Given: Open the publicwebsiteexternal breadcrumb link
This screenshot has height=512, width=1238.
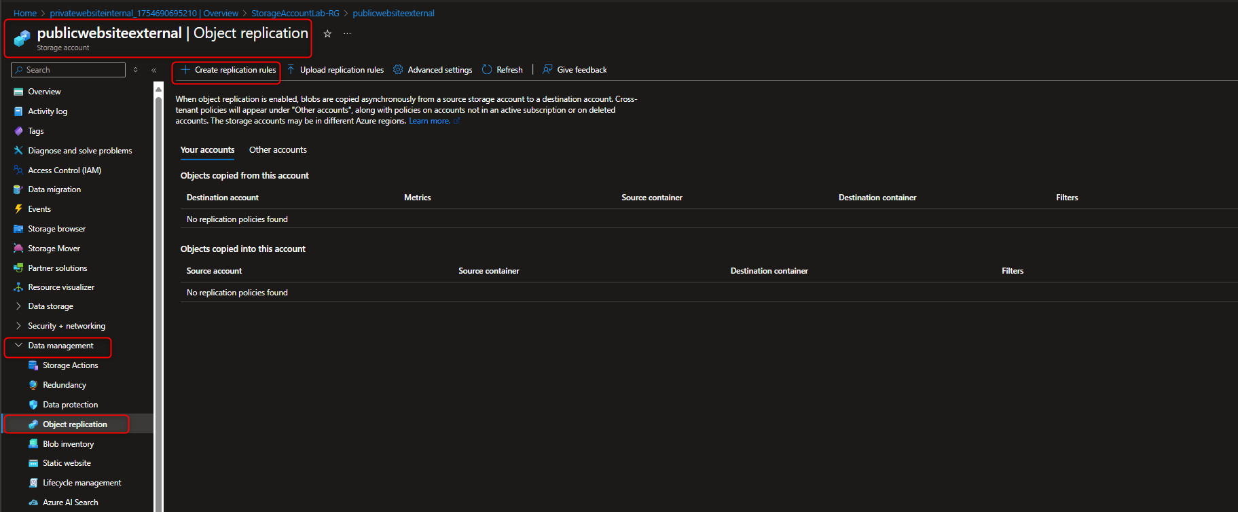Looking at the screenshot, I should pos(393,13).
